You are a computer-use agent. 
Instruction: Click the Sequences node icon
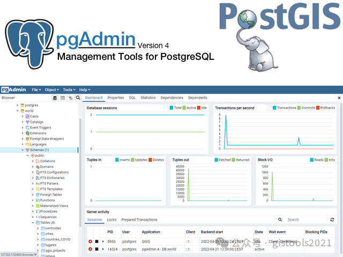point(38,217)
